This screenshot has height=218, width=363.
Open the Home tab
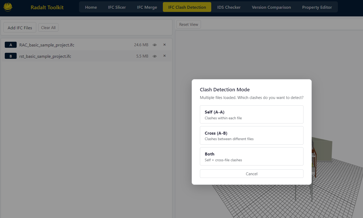click(91, 7)
